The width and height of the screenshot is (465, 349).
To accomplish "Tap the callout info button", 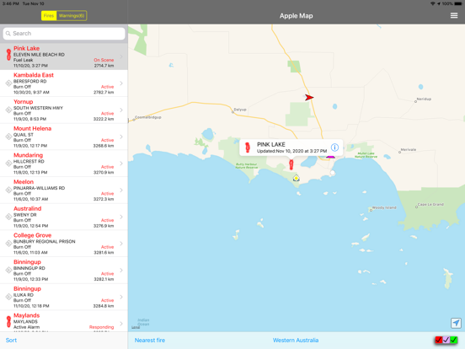I will (x=334, y=148).
